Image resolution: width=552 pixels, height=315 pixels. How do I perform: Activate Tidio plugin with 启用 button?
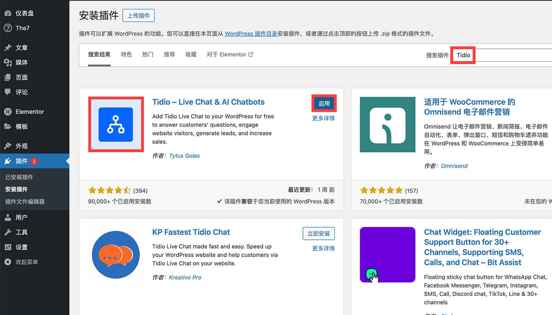pos(324,104)
